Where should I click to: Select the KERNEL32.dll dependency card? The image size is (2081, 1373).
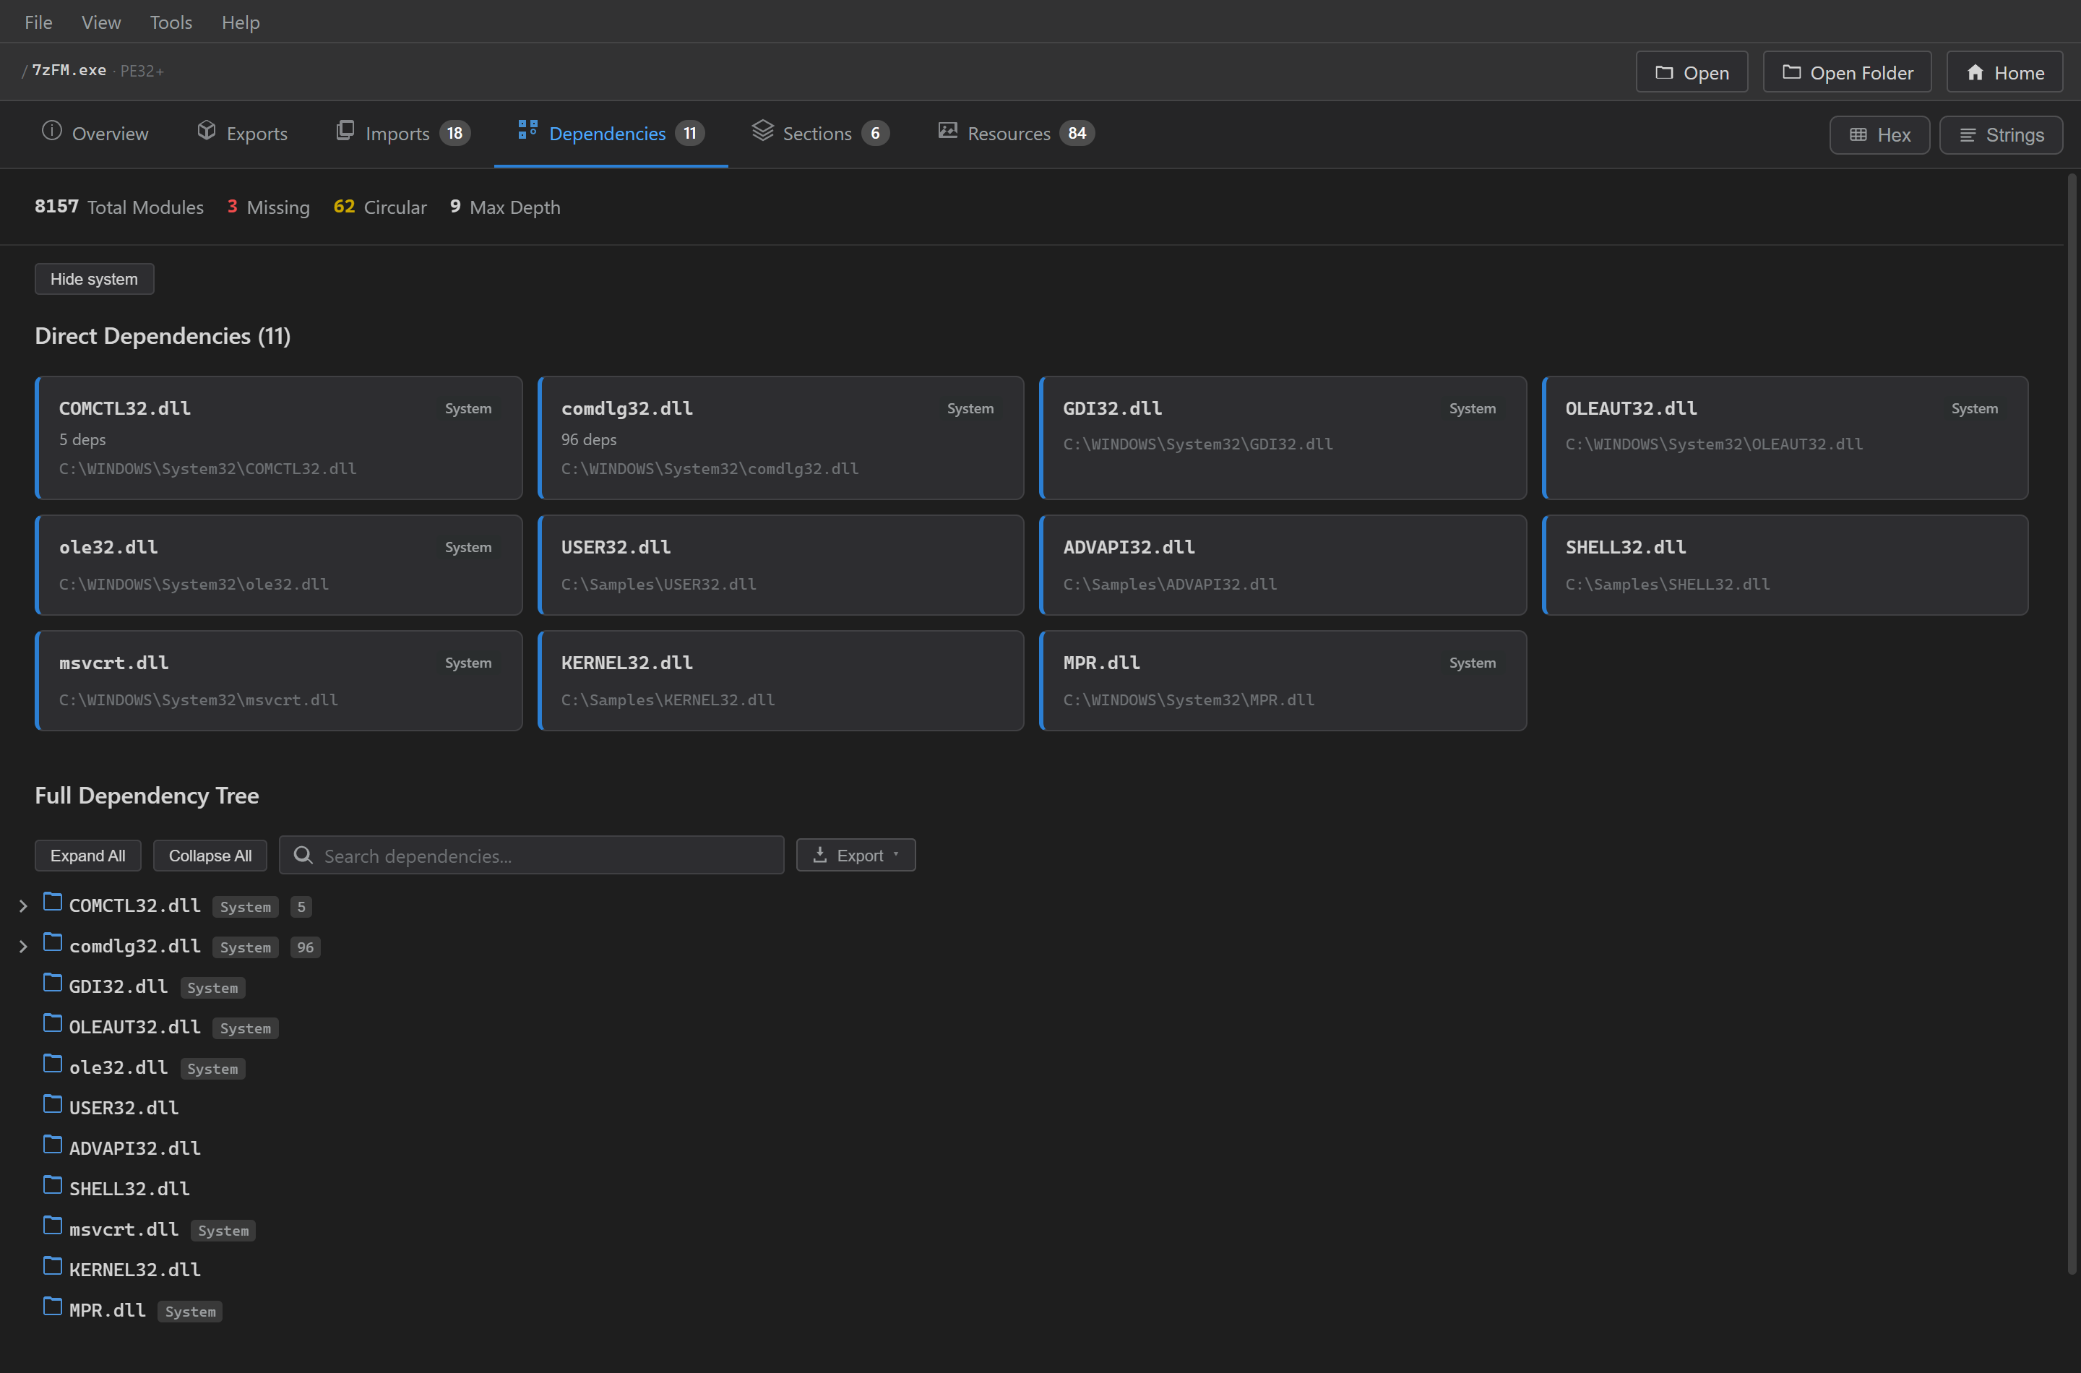tap(781, 681)
